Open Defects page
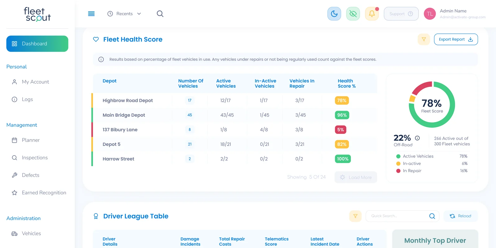This screenshot has height=248, width=496. point(25,175)
